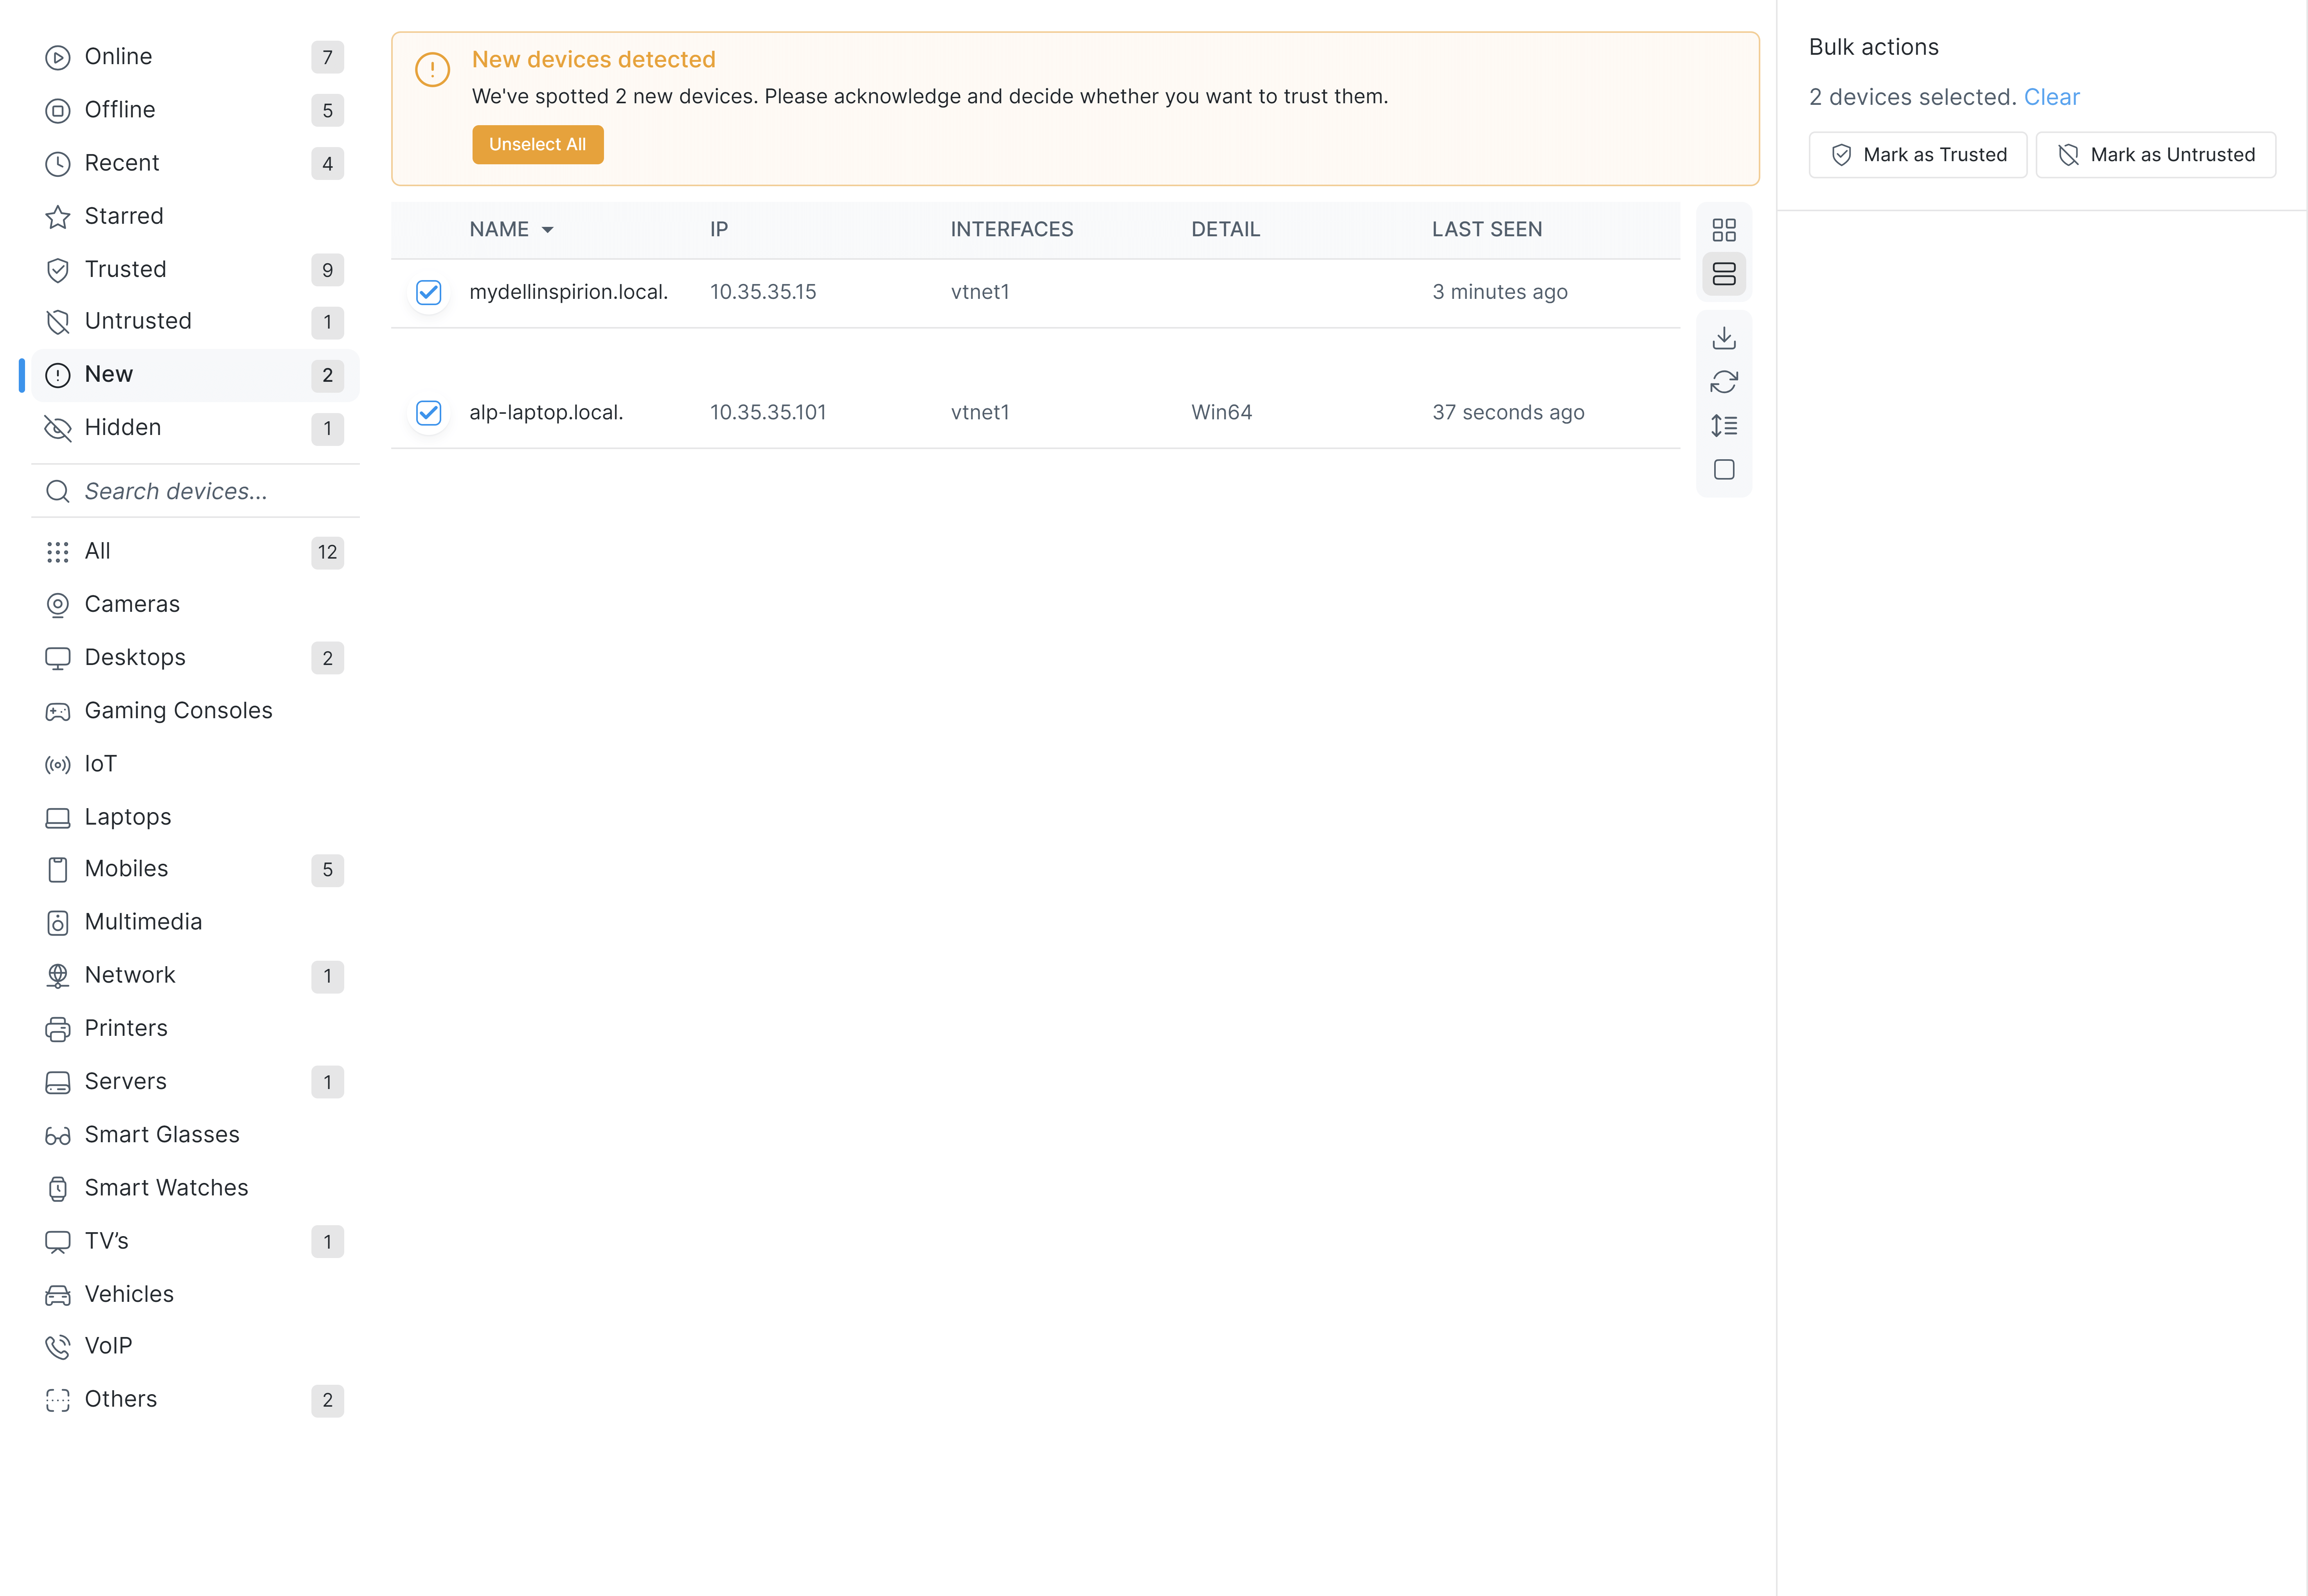
Task: Select the New devices filter
Action: point(196,375)
